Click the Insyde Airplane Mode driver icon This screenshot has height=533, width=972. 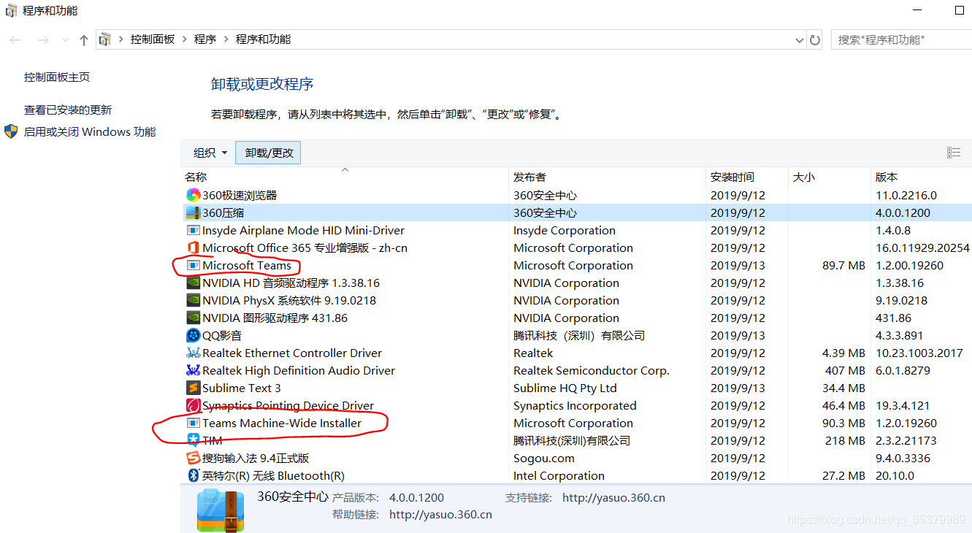point(193,230)
